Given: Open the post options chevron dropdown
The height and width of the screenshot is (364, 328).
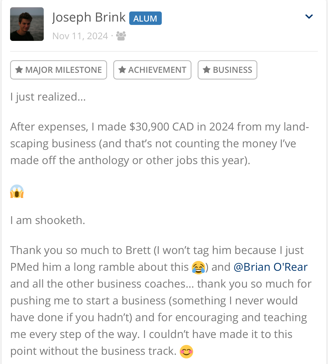Looking at the screenshot, I should 309,17.
